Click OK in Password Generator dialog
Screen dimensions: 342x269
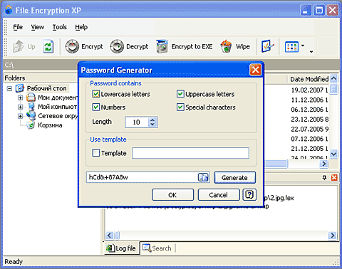coord(172,195)
